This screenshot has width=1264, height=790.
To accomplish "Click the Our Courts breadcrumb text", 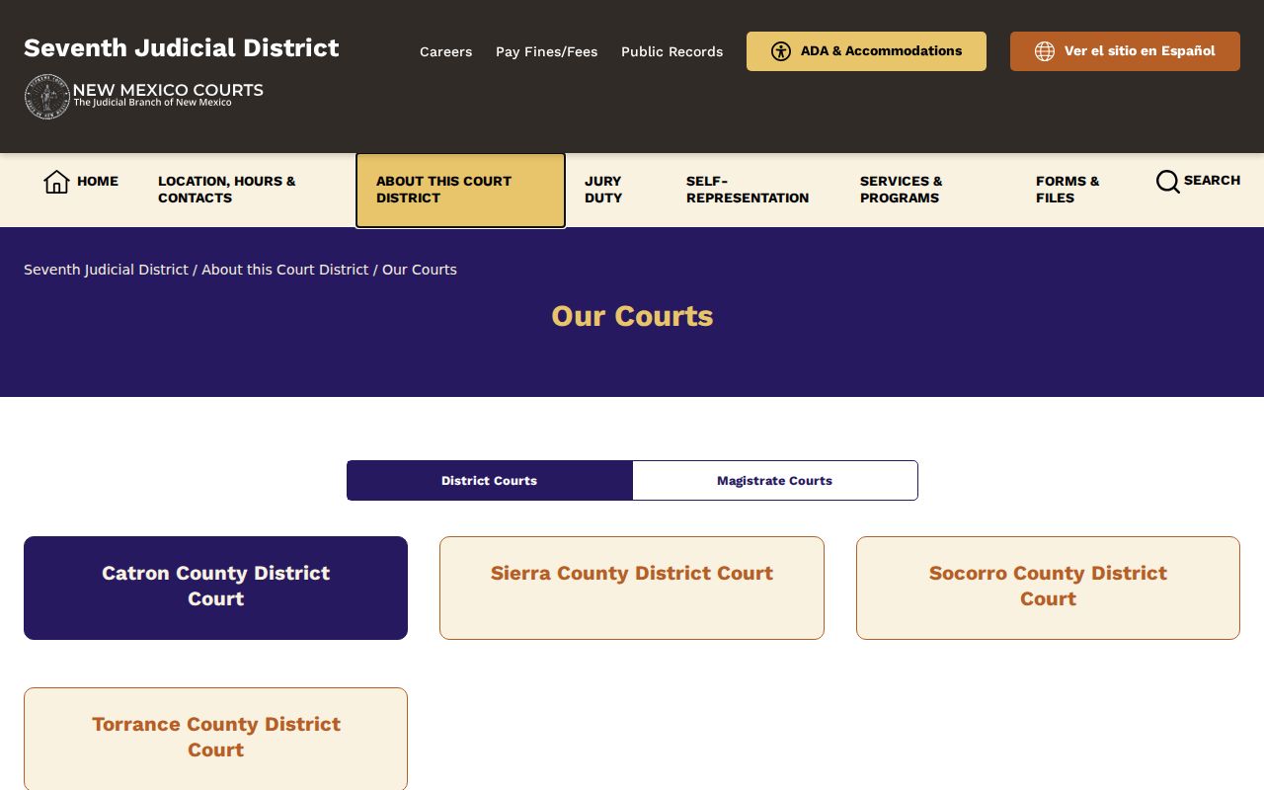I will click(420, 270).
